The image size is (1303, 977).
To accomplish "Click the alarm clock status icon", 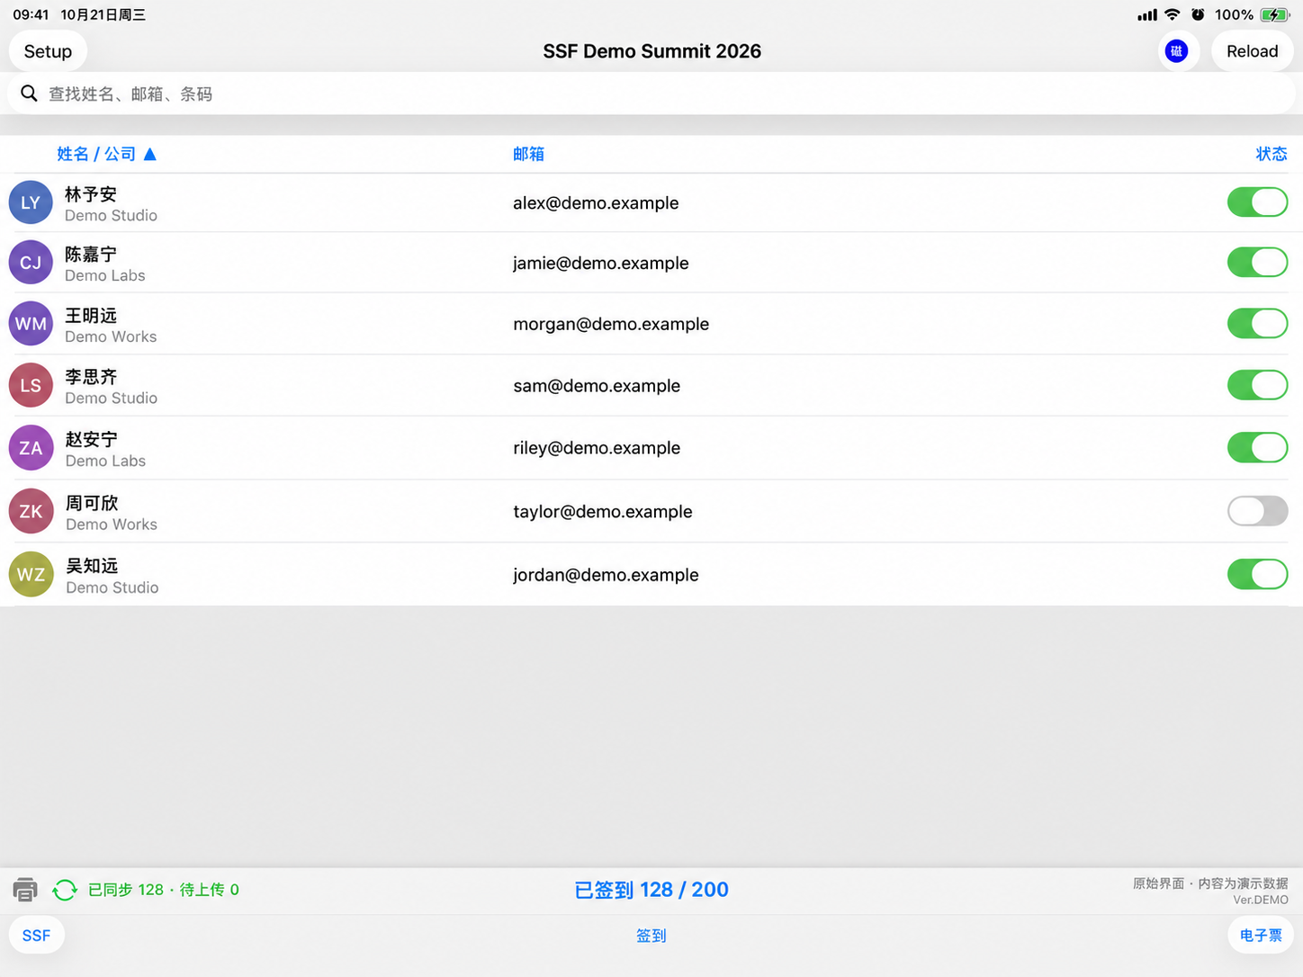I will [x=1198, y=14].
